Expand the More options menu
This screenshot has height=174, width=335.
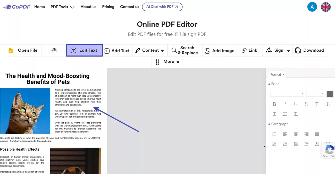(167, 62)
